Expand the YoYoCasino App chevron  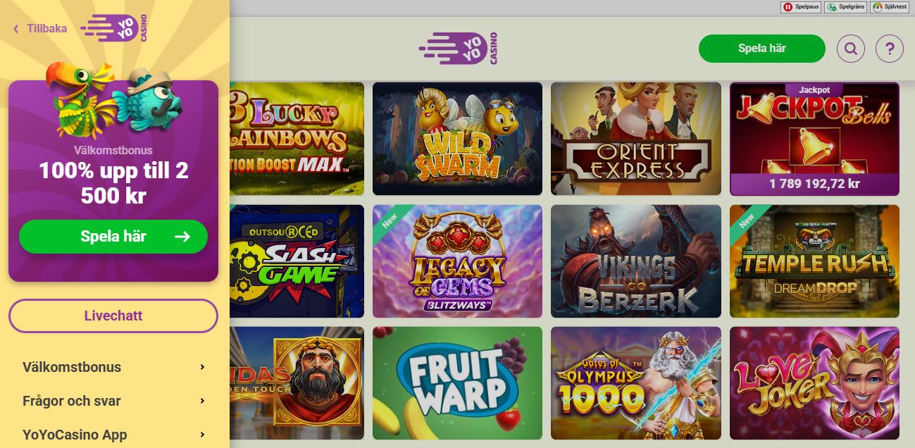(x=202, y=435)
